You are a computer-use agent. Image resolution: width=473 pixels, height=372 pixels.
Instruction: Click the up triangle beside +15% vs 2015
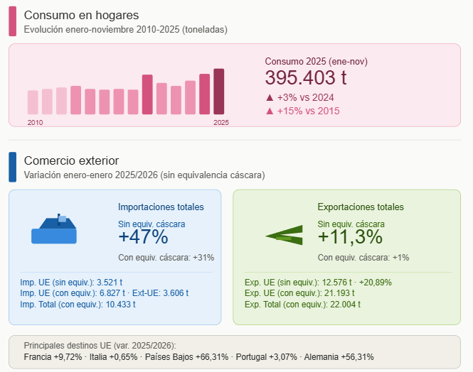270,111
